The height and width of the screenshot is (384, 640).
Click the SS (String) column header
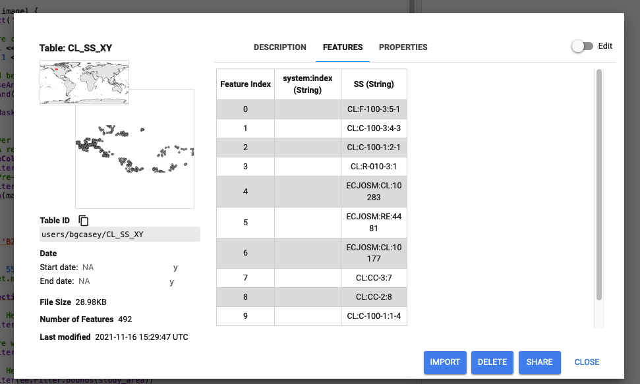tap(374, 84)
